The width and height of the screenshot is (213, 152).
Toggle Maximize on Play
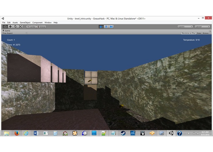[188, 33]
